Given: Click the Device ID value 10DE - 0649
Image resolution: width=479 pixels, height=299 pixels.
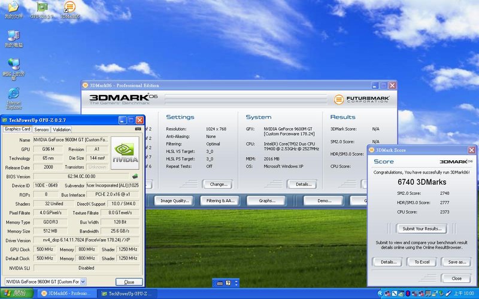Looking at the screenshot, I should click(x=46, y=185).
